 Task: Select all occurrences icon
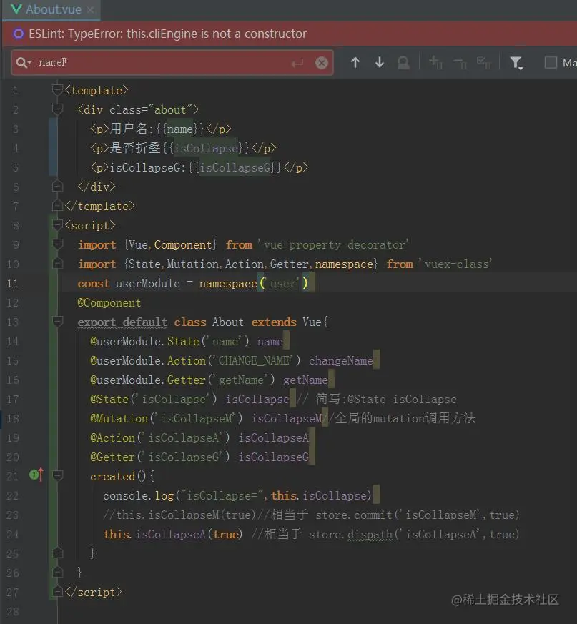tap(484, 63)
